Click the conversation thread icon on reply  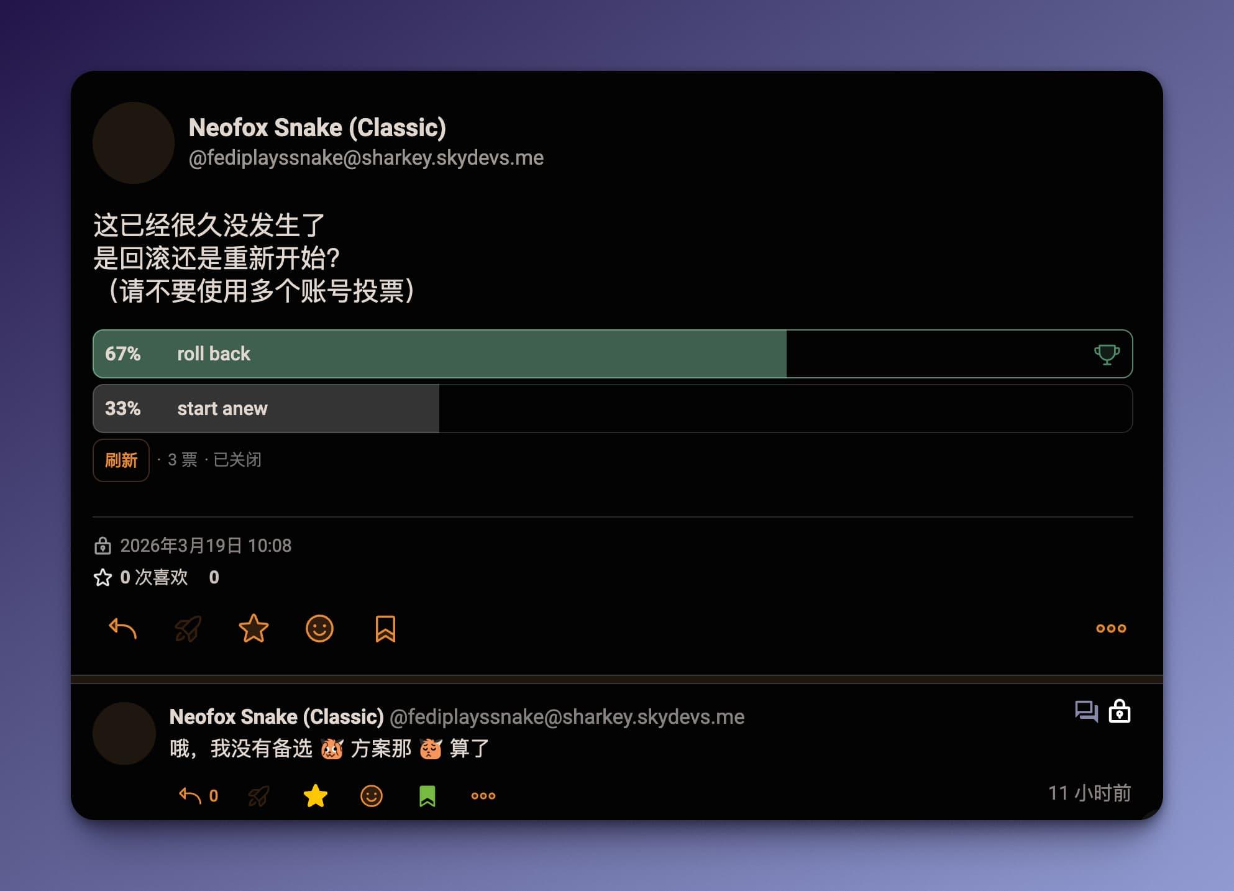click(x=1086, y=711)
